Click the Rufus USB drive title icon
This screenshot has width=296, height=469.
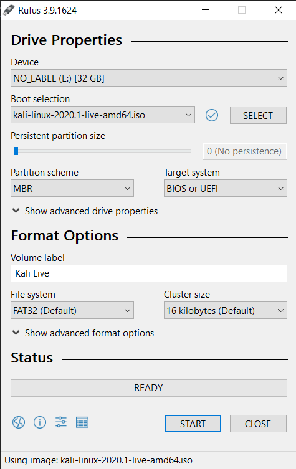pyautogui.click(x=8, y=10)
